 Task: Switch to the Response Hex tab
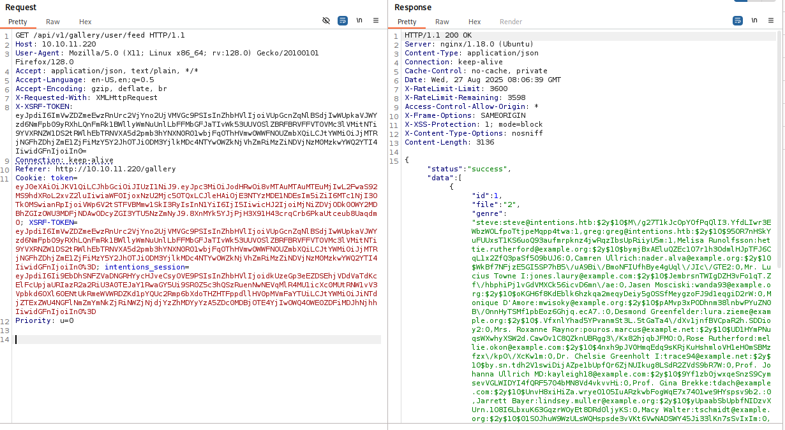(475, 22)
